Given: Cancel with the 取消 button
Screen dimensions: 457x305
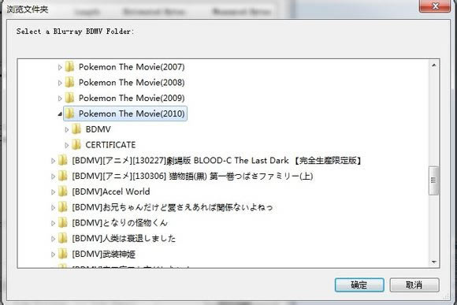Looking at the screenshot, I should pos(414,285).
